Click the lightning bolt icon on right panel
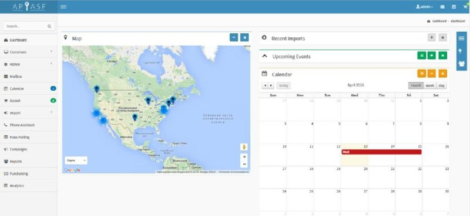Screen dimensions: 470x216 pyautogui.click(x=461, y=51)
